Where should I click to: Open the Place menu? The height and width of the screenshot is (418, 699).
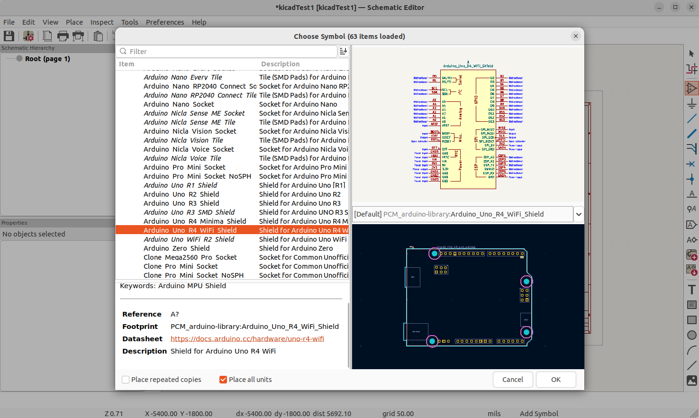74,22
